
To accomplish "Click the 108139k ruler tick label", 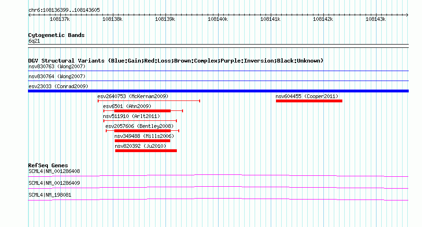I will pyautogui.click(x=165, y=19).
